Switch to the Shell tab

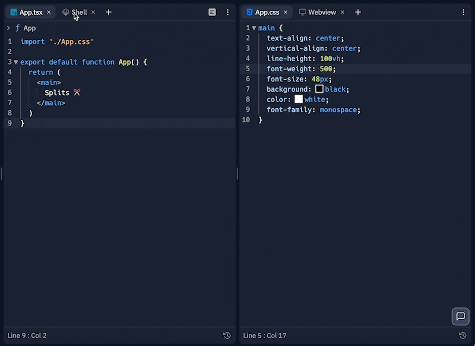click(x=78, y=12)
